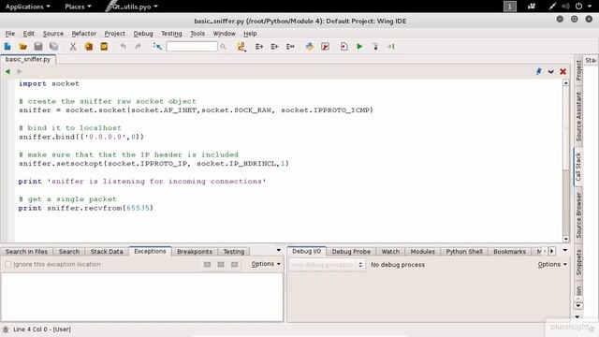This screenshot has width=599, height=337.
Task: Expand left bottom panel tab list arrow
Action: tap(279, 251)
